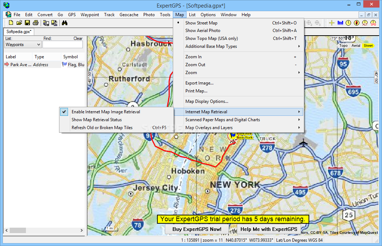The height and width of the screenshot is (246, 382).
Task: Expand the Zoom submenu
Action: [239, 73]
